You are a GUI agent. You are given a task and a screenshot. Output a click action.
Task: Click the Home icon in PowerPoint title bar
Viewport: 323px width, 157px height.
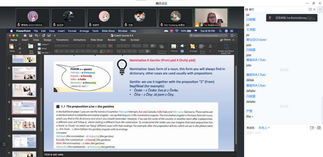pyautogui.click(x=25, y=35)
